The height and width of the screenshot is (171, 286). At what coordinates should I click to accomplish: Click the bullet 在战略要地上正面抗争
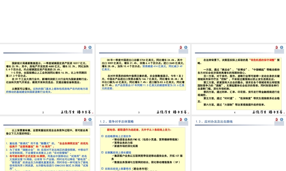click(118, 136)
